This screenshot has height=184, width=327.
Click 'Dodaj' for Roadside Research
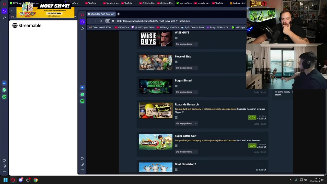coord(256,124)
